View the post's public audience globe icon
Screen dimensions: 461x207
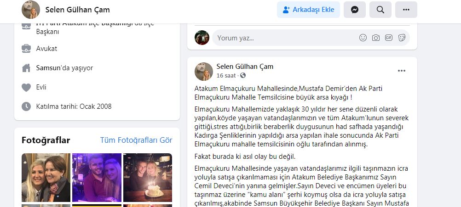click(243, 76)
